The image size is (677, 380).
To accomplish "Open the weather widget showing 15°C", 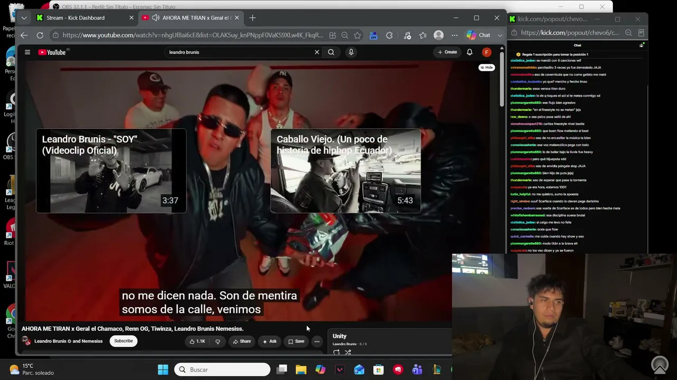I will tap(32, 369).
